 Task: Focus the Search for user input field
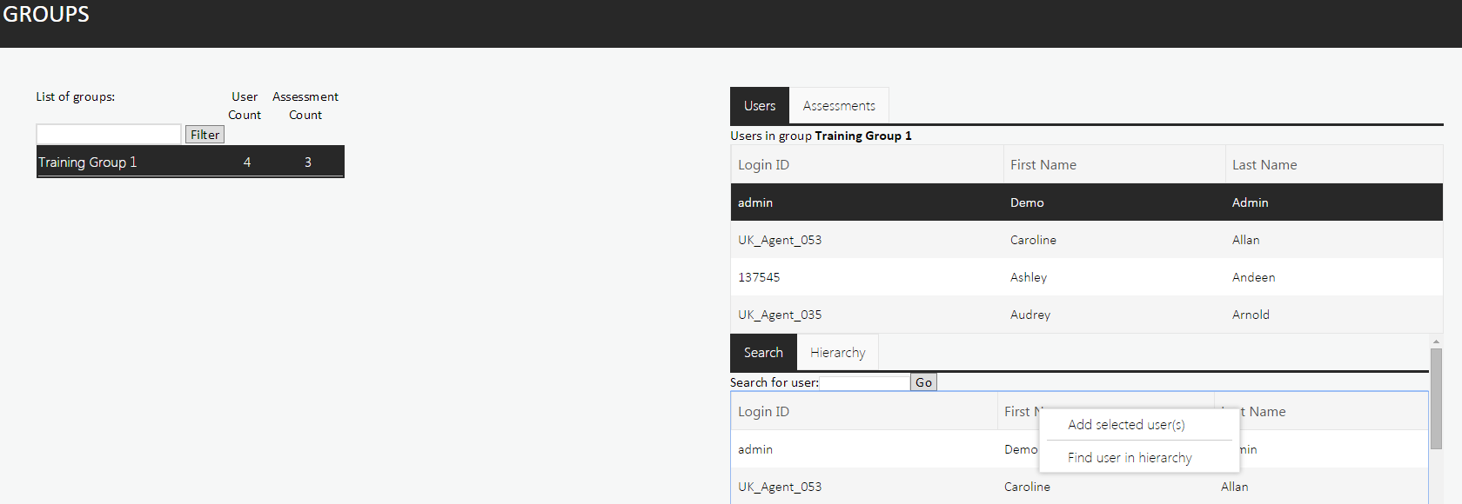865,382
